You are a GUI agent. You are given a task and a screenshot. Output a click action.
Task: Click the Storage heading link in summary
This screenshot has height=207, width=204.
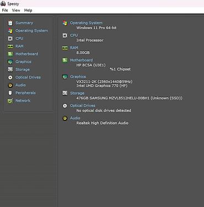coord(77,93)
